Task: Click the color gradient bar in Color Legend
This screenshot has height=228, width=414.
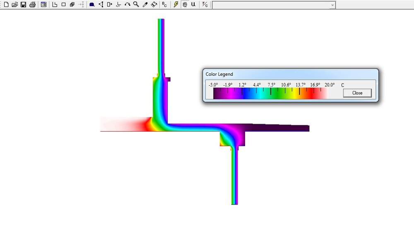Action: click(x=270, y=94)
